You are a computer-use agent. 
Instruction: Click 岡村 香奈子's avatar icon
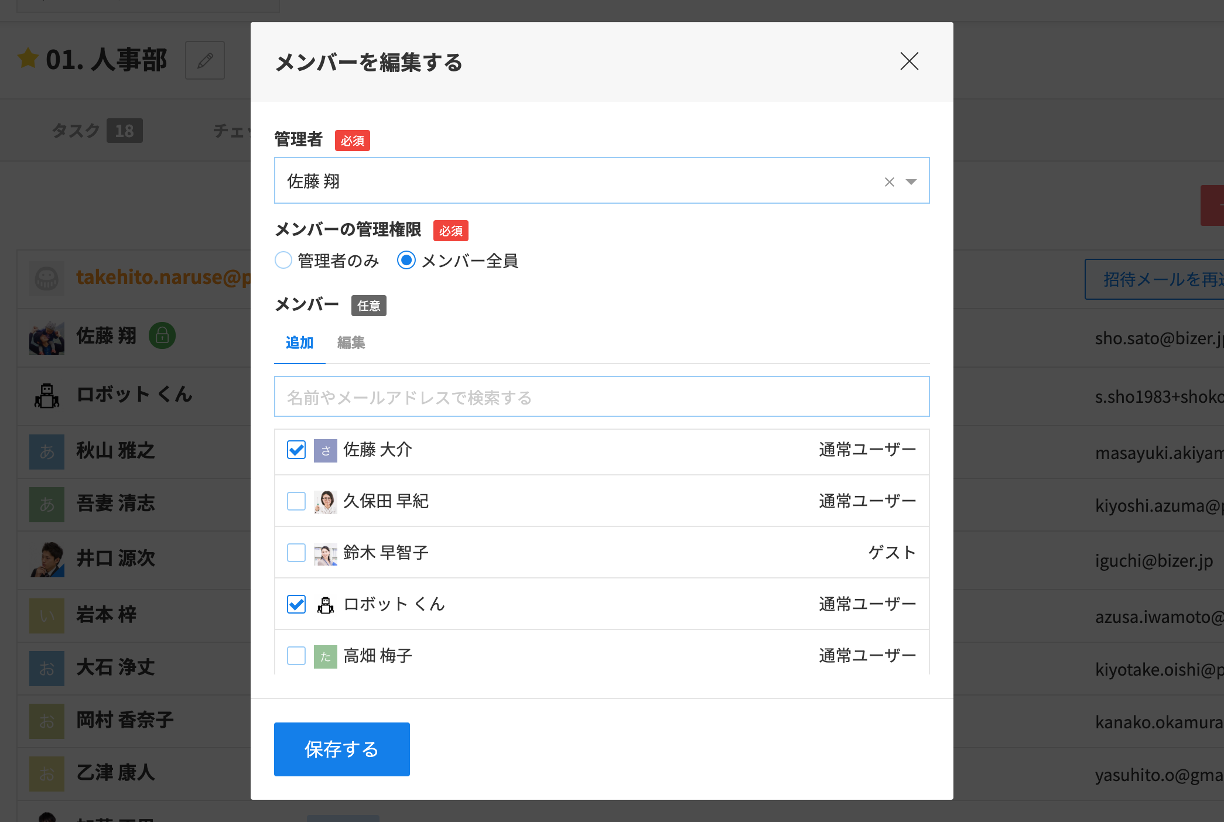pos(47,721)
